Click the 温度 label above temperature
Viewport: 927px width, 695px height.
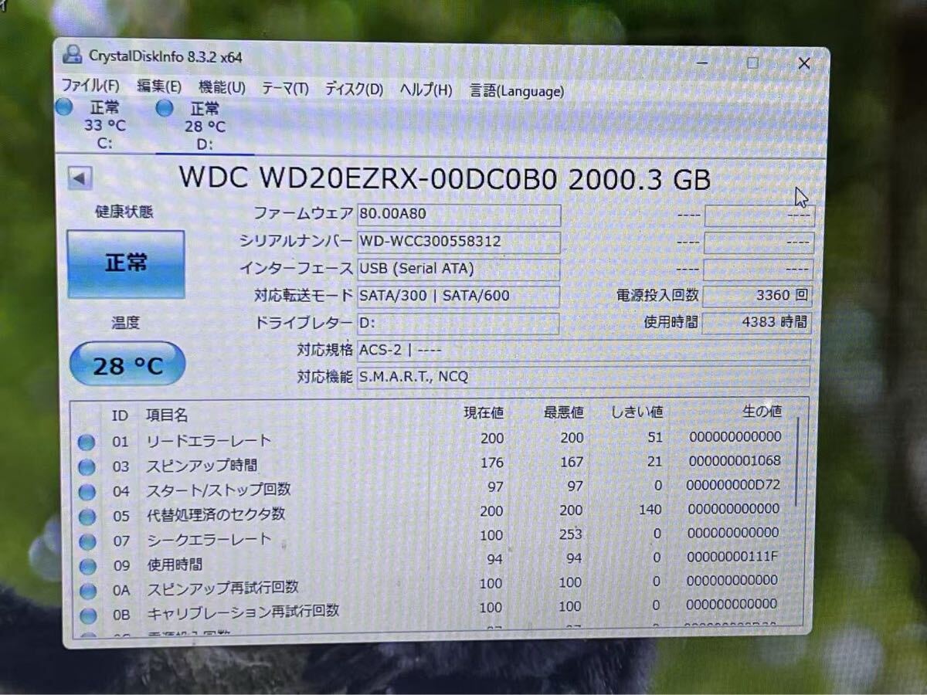[x=125, y=323]
